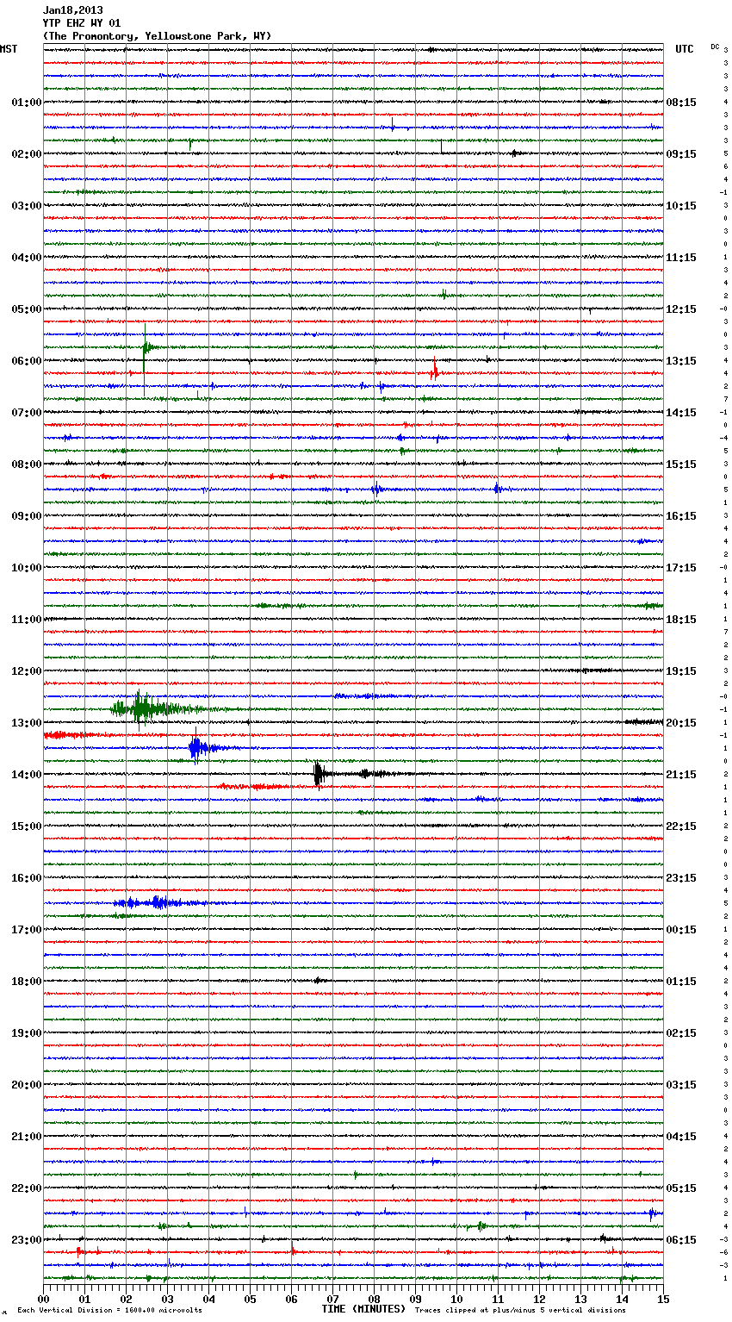Screen dimensions: 732x1322
Task: Click the 04:15 UTC time label
Action: [681, 1137]
